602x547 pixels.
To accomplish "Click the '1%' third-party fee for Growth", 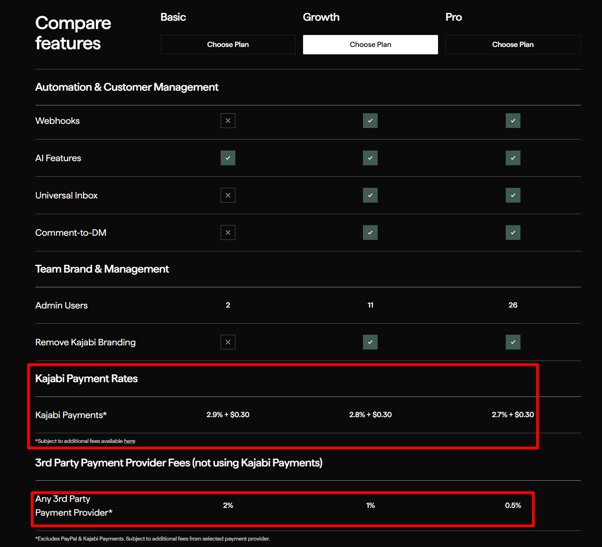I will pos(370,505).
